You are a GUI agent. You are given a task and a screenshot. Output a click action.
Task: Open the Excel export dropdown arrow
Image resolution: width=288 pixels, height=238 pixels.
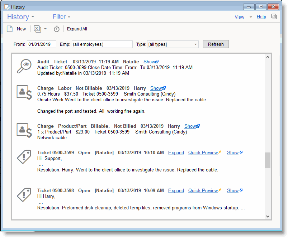coord(46,29)
